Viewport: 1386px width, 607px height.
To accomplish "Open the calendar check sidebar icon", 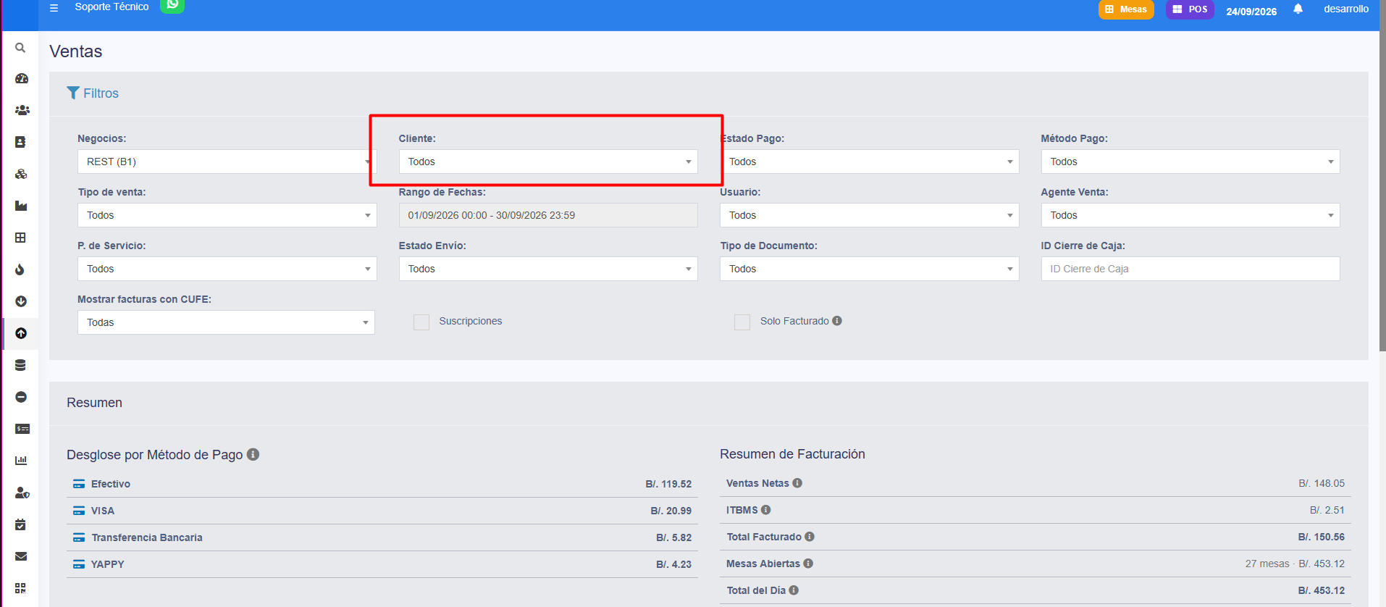I will click(x=20, y=524).
